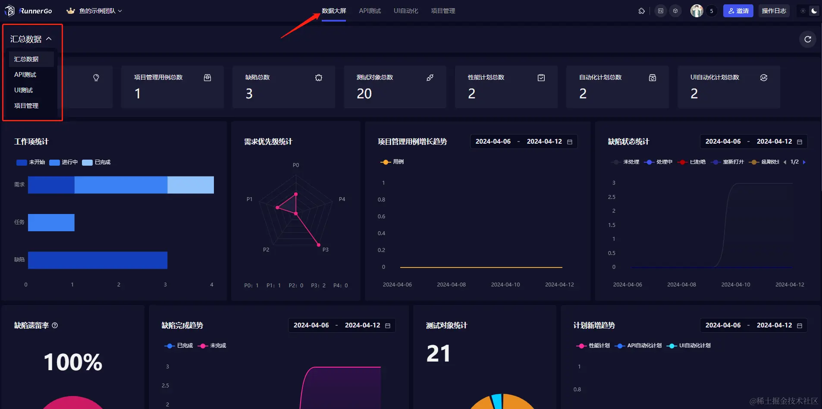Click the square panel icon beside the puzzle piece

[x=661, y=11]
